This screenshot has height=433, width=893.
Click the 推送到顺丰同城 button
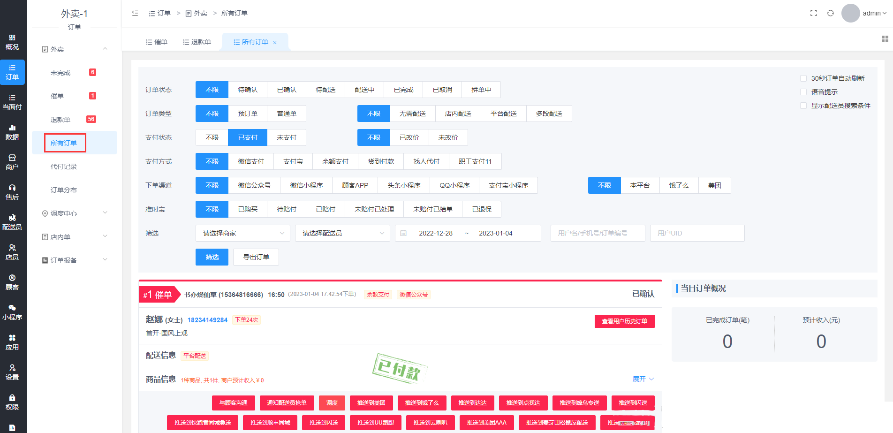click(270, 423)
